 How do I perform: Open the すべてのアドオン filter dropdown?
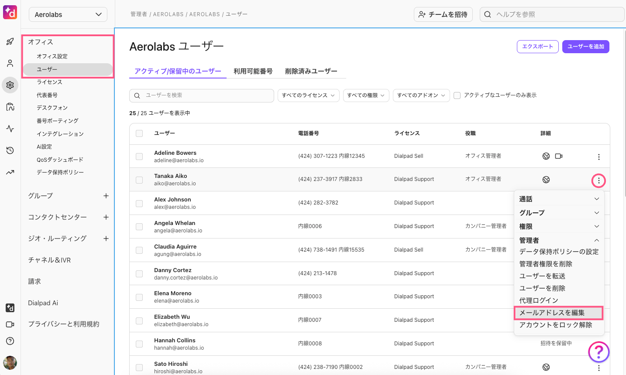click(421, 95)
